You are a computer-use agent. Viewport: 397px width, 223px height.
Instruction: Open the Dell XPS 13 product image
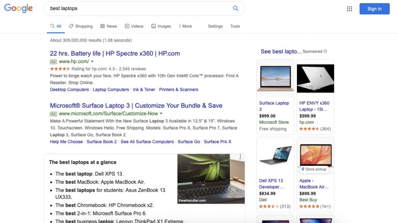[x=275, y=155]
